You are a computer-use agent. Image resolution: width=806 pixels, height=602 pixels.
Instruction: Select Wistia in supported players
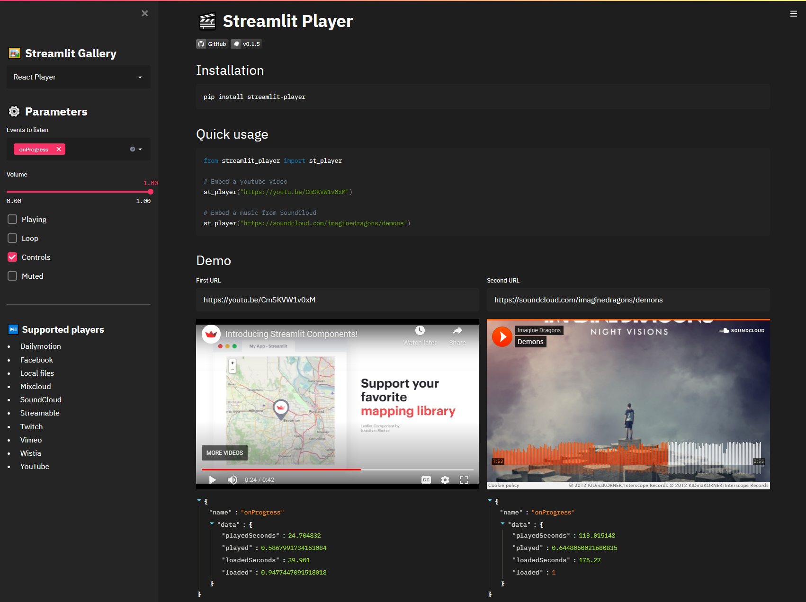pos(30,453)
